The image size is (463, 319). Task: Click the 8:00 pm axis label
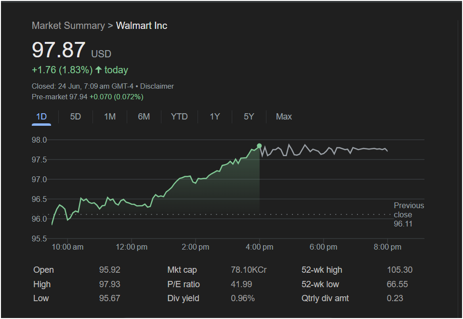click(x=387, y=247)
